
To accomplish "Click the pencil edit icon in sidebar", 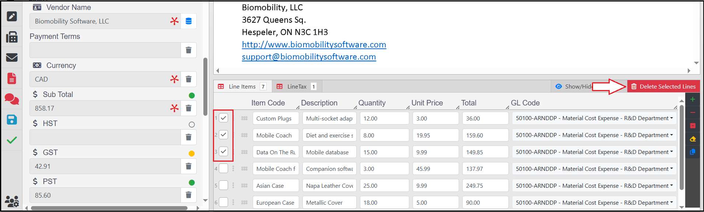I will pos(12,16).
